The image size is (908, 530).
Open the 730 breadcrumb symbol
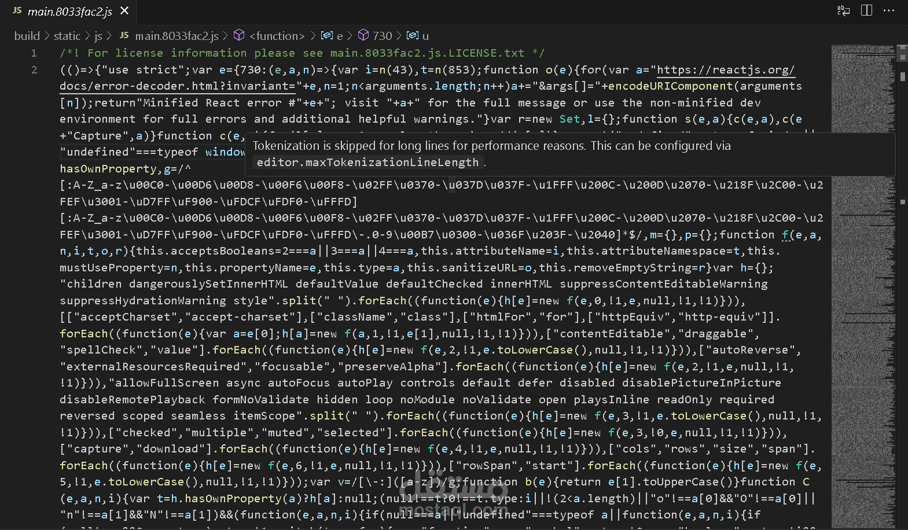[x=382, y=36]
